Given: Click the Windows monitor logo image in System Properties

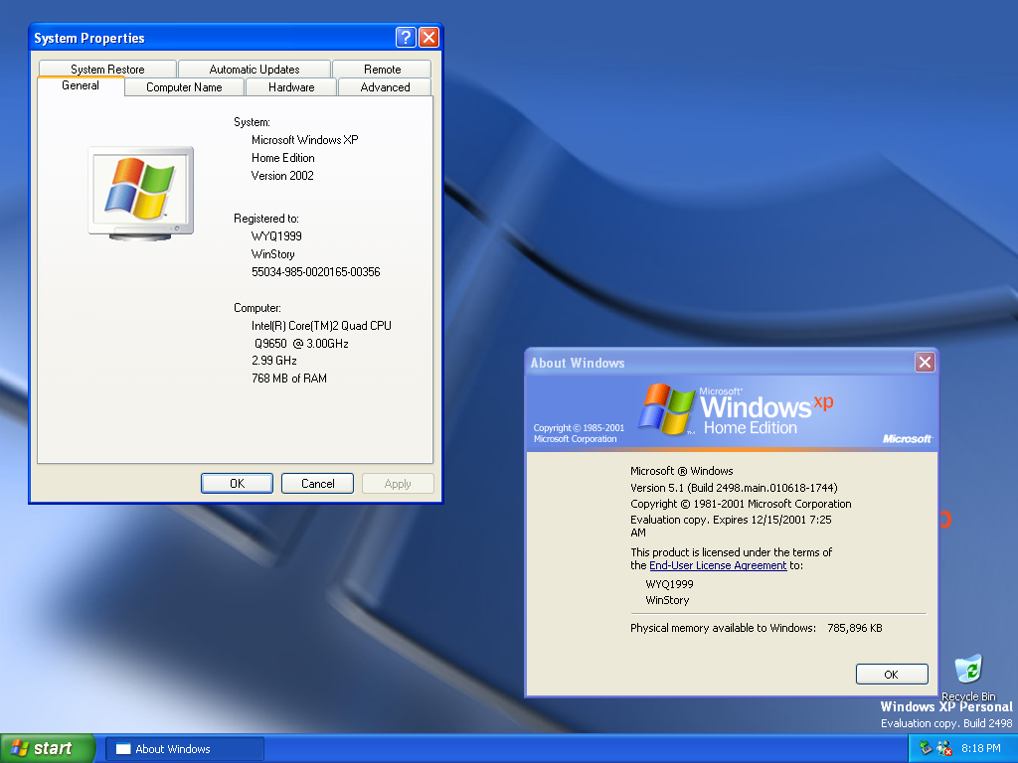Looking at the screenshot, I should click(141, 194).
